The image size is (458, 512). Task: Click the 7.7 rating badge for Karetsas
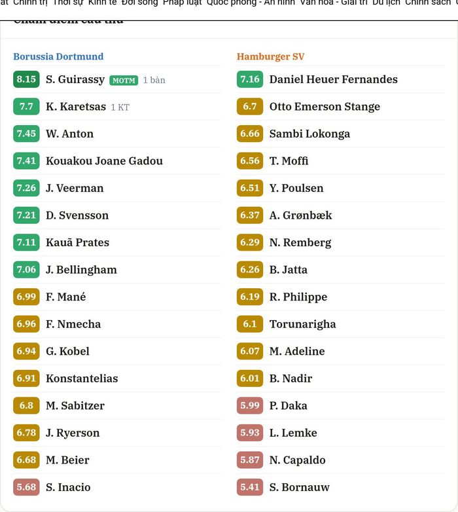26,107
